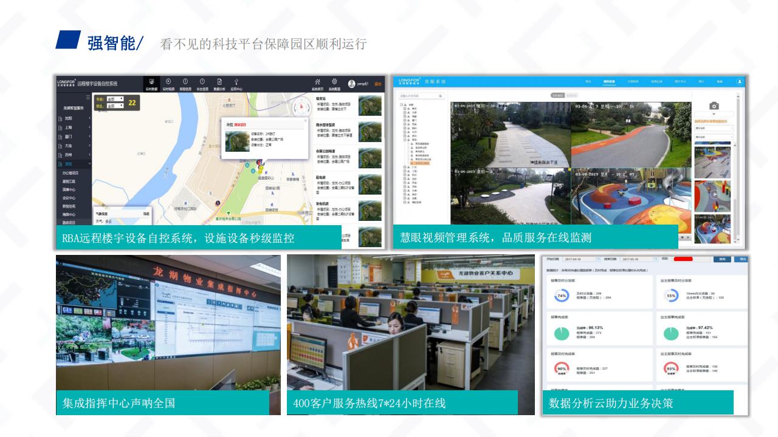
Task: Click the 导出 button in data dashboard
Action: (740, 259)
